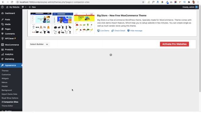Click the WordPress logo in admin bar

(x=2, y=7)
